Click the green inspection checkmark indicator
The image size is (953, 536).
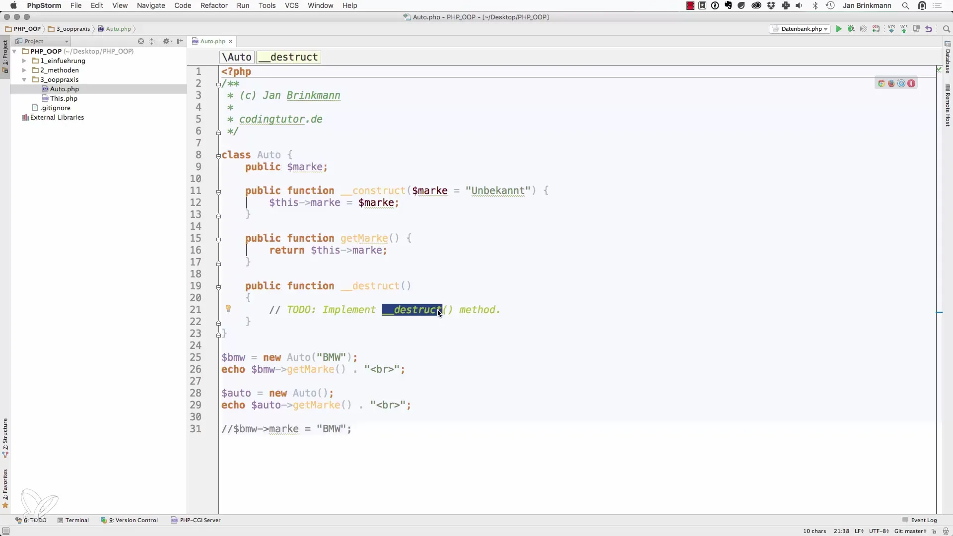[x=939, y=69]
